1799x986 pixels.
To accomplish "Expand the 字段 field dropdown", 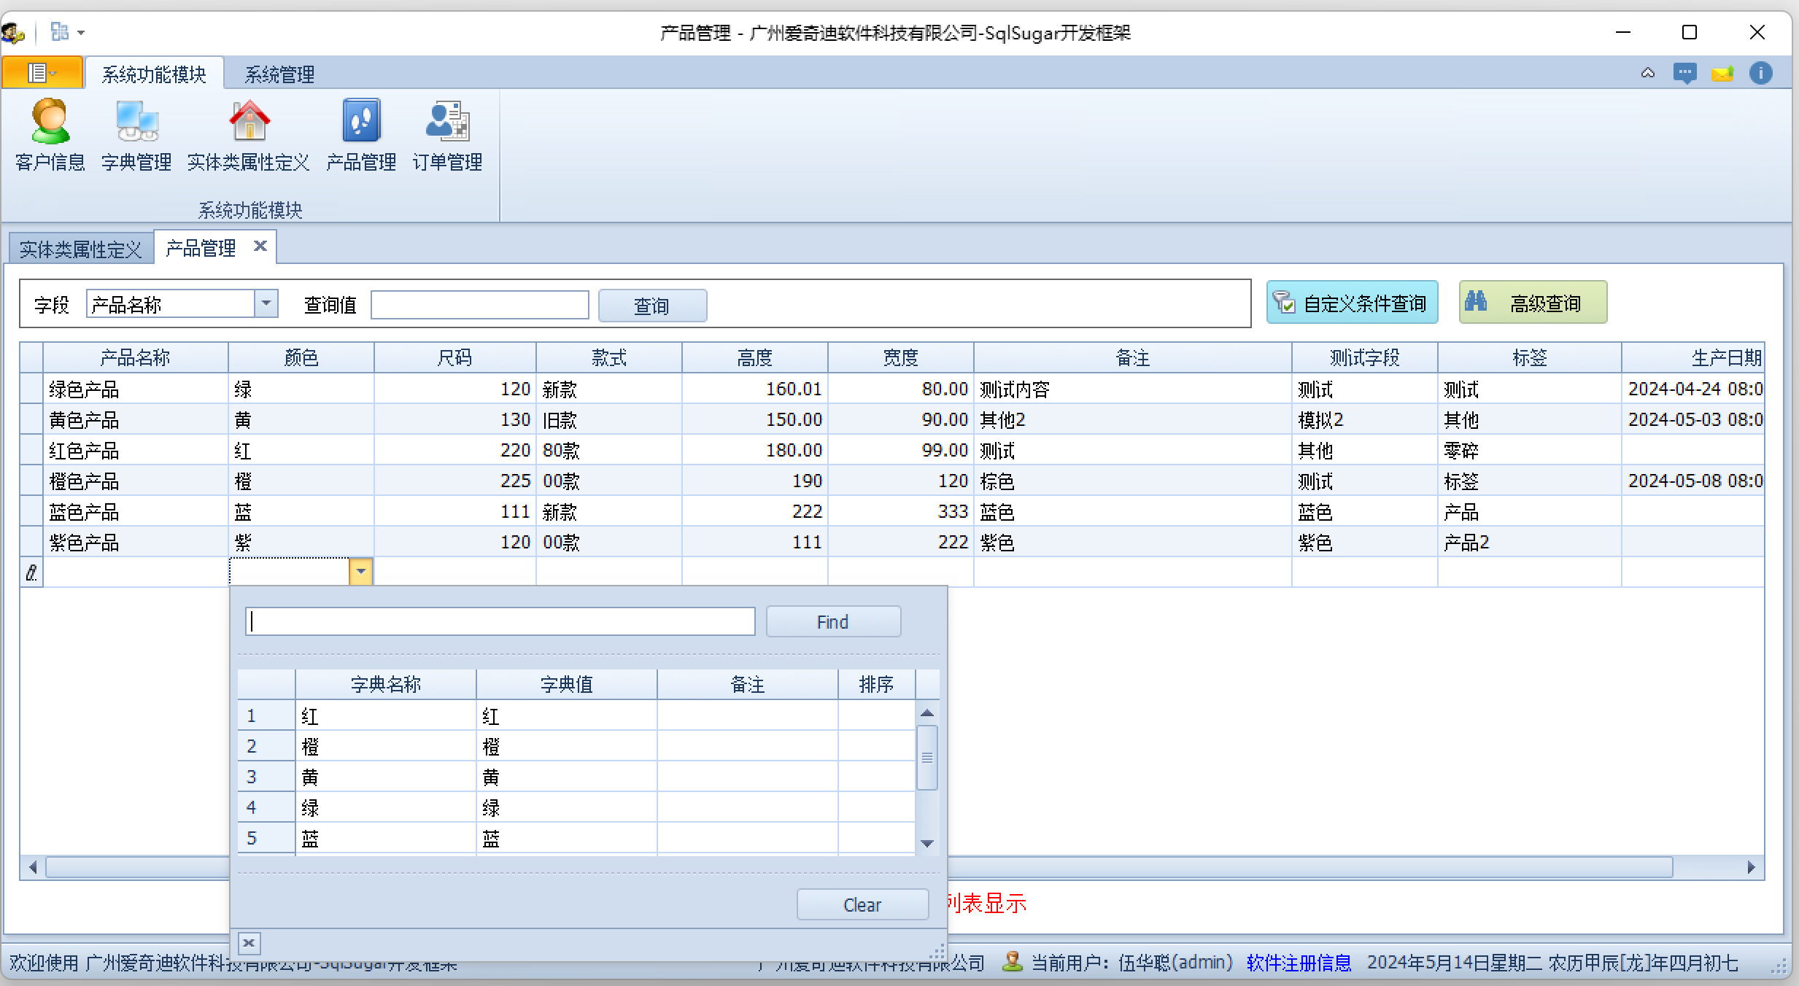I will click(266, 303).
